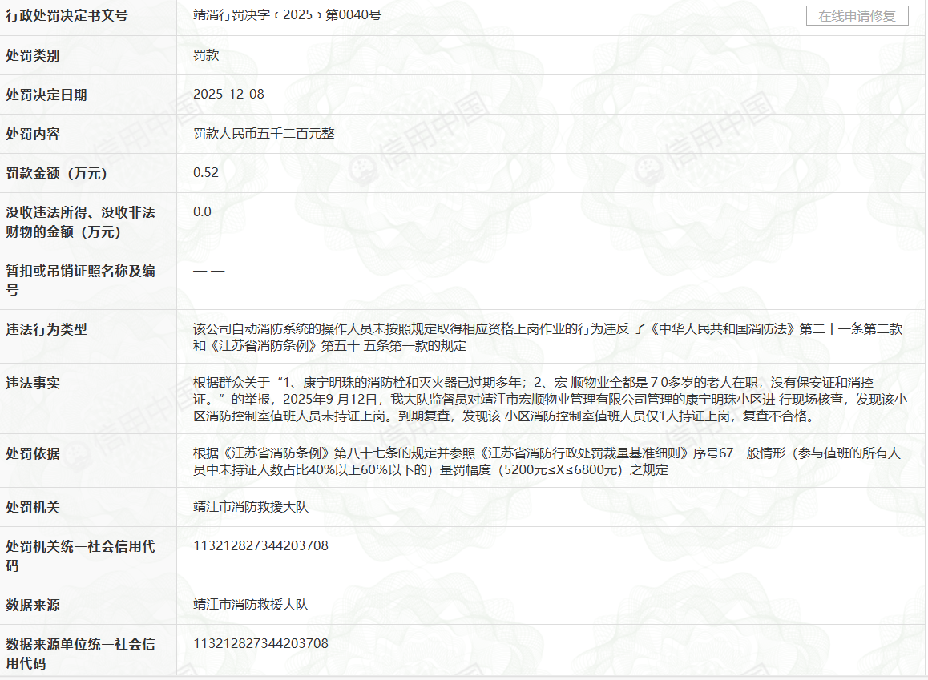Viewport: 928px width, 680px height.
Task: Click the 行政处罚决定书文号 row label
Action: coord(67,16)
